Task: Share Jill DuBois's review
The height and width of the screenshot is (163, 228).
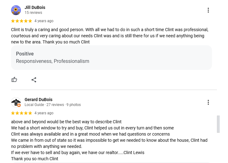Action: (x=34, y=80)
